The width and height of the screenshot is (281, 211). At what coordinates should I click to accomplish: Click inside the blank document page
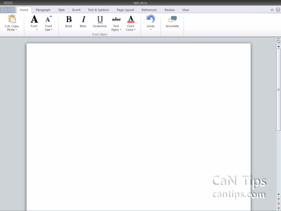pos(139,127)
